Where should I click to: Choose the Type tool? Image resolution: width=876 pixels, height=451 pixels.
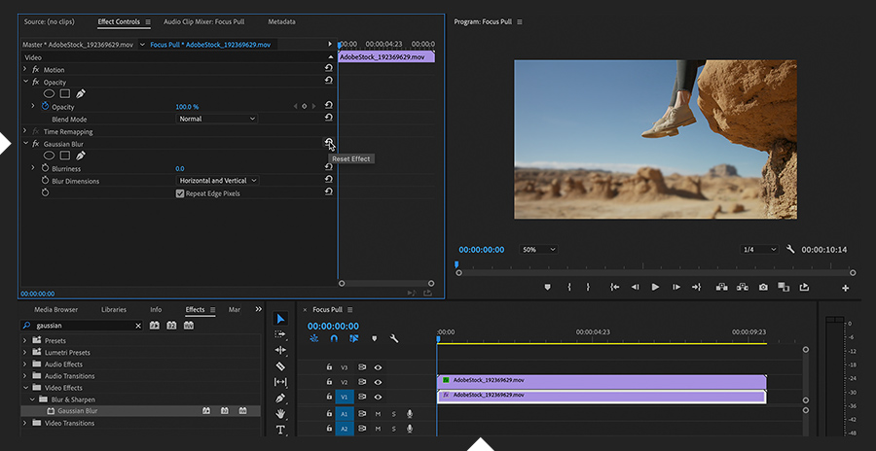[280, 429]
